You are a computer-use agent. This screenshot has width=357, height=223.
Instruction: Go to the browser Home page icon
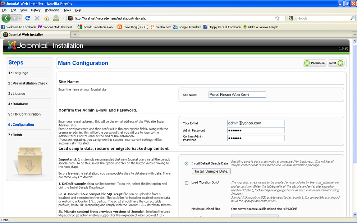(x=46, y=18)
